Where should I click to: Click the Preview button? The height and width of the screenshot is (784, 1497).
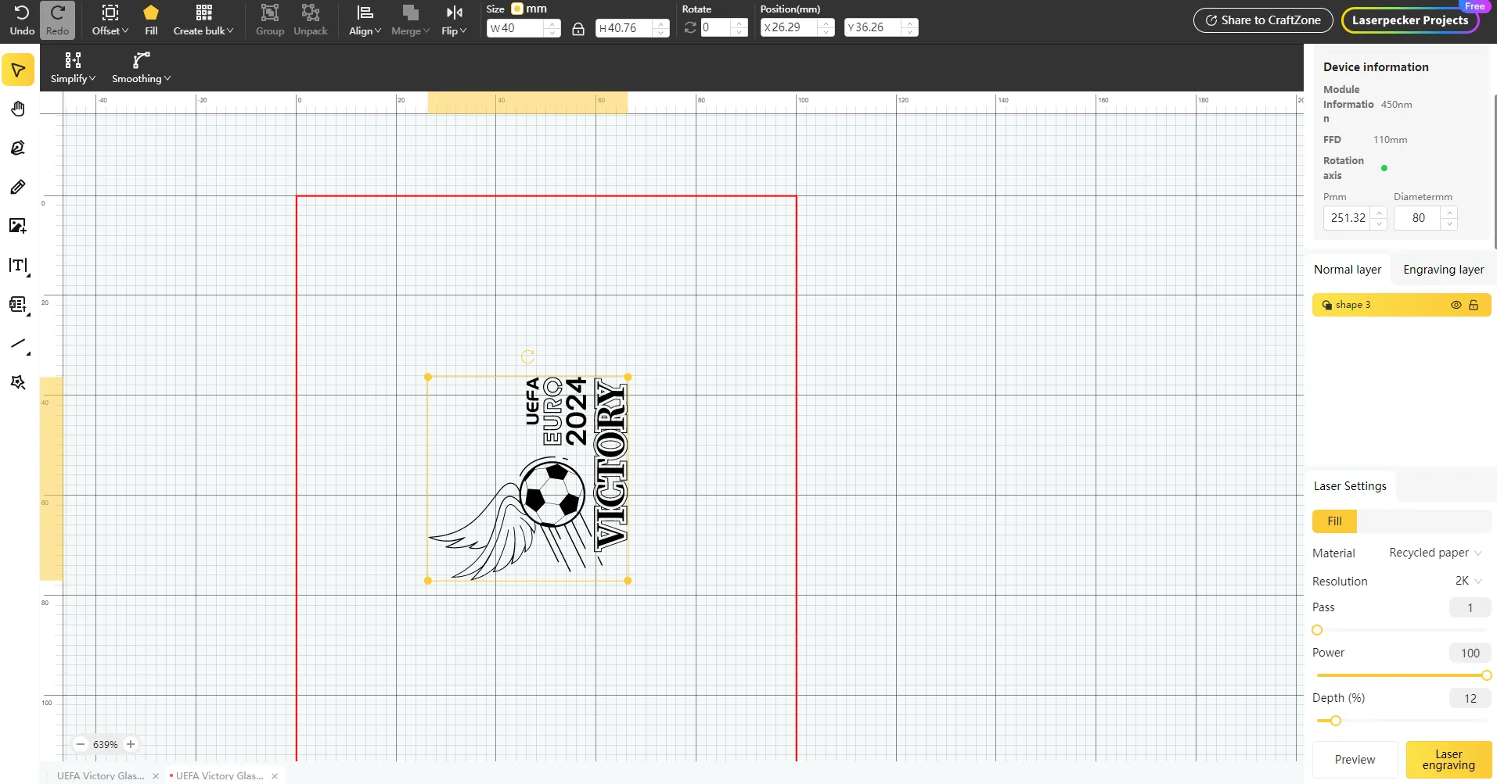[1355, 760]
